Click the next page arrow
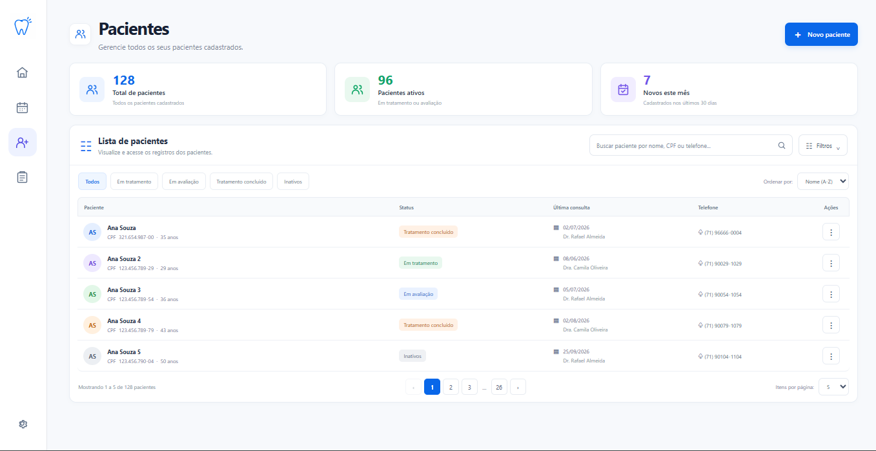Screen dimensions: 876x451 click(518, 387)
